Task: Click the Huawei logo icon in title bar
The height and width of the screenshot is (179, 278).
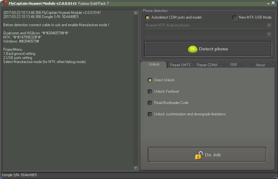Action: pos(5,3)
